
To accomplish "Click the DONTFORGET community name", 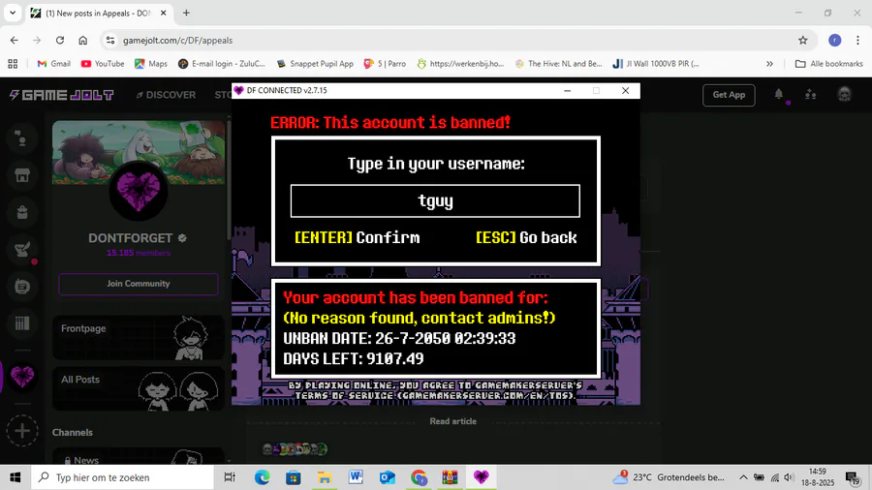I will (x=130, y=238).
